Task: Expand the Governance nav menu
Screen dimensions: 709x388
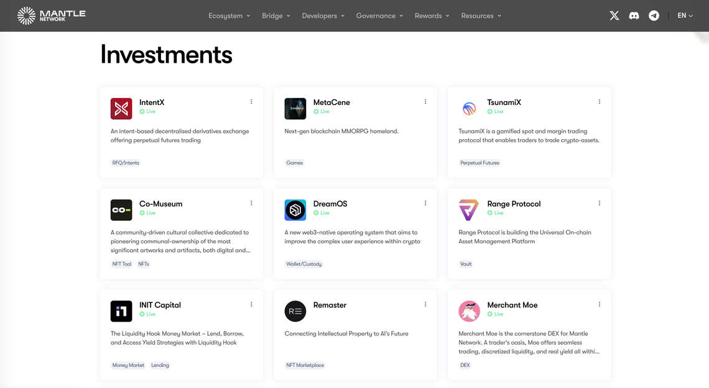Action: (379, 16)
